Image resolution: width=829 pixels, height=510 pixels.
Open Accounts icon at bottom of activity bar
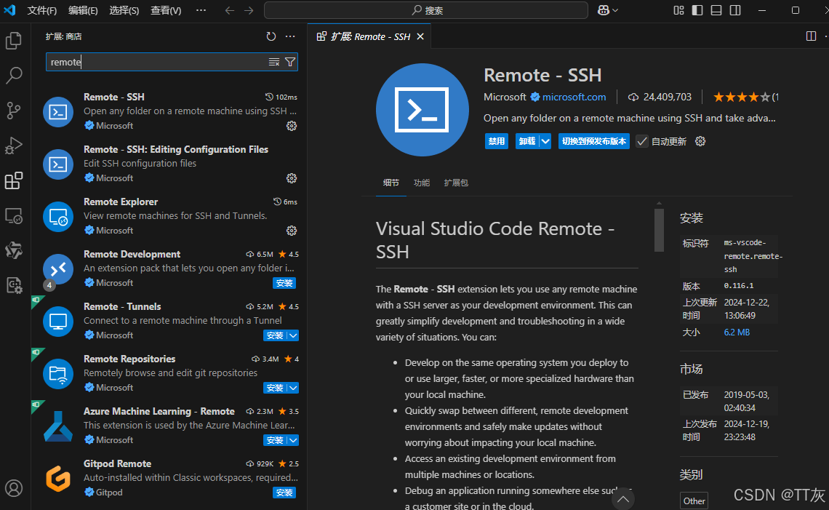14,487
